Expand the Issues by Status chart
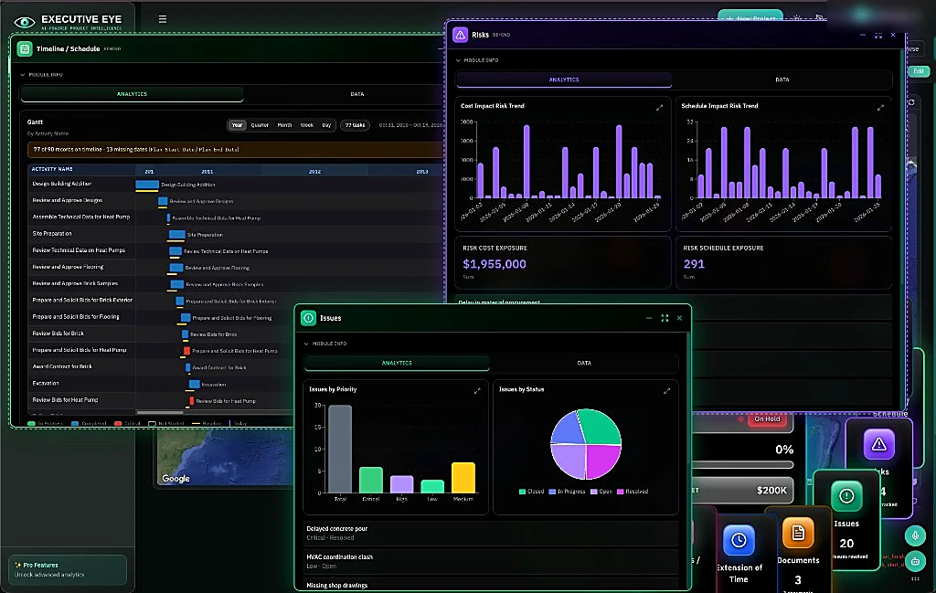 click(x=666, y=391)
